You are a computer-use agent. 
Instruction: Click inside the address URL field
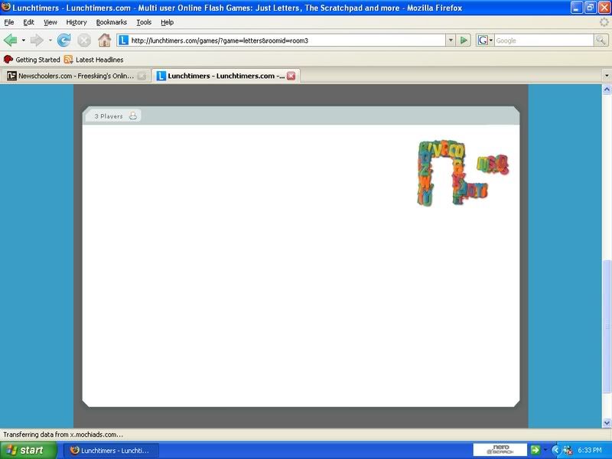[283, 41]
